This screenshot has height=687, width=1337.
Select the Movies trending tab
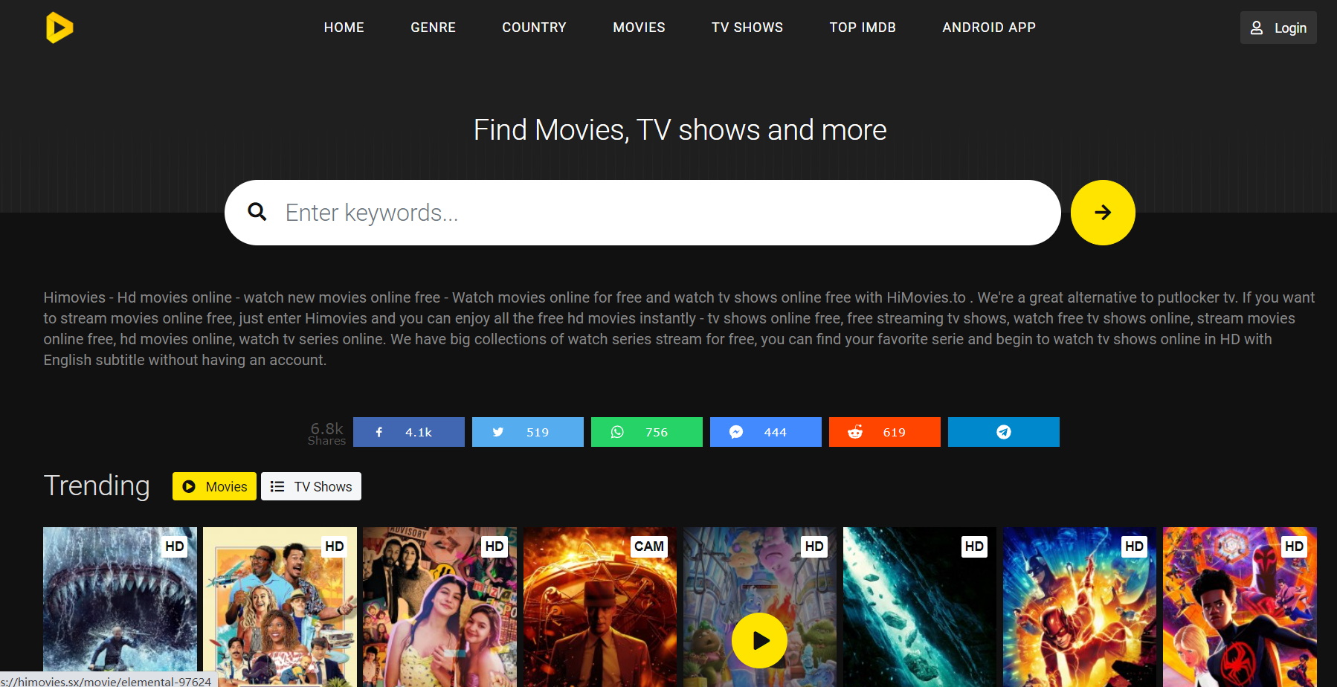tap(214, 486)
